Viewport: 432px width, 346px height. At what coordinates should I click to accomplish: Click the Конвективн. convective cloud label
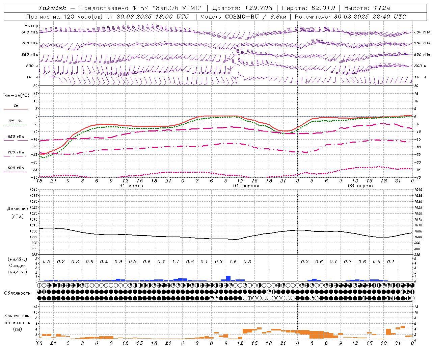[x=18, y=316]
